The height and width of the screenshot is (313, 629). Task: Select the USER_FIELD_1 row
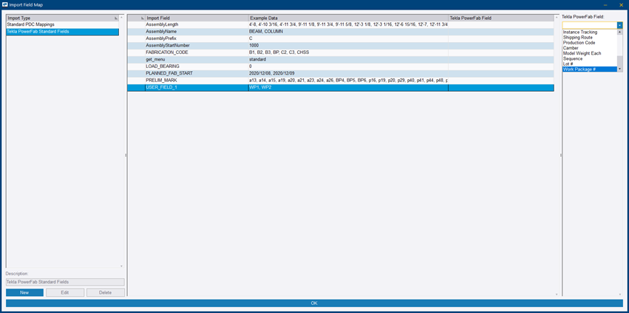341,87
